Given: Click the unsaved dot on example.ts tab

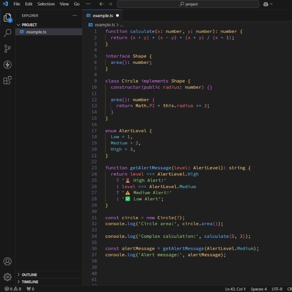Looking at the screenshot, I should (117, 15).
